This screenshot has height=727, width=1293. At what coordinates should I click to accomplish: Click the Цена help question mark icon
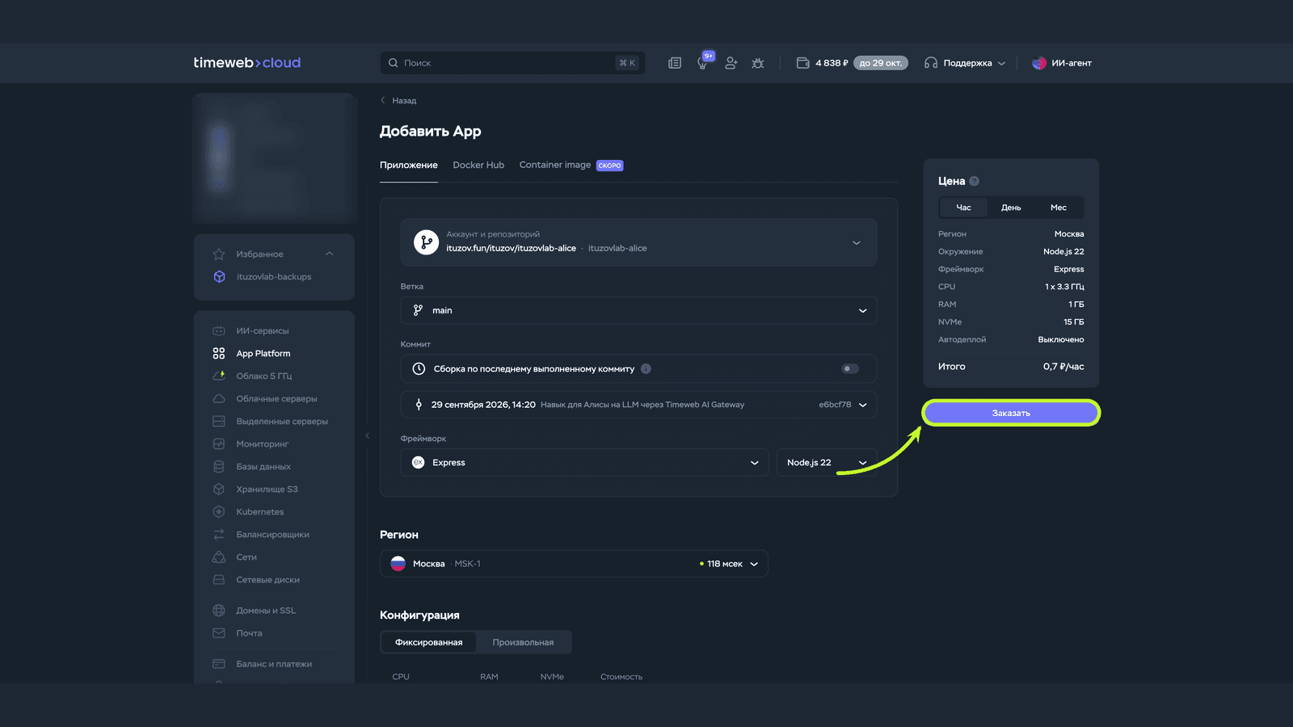tap(974, 181)
